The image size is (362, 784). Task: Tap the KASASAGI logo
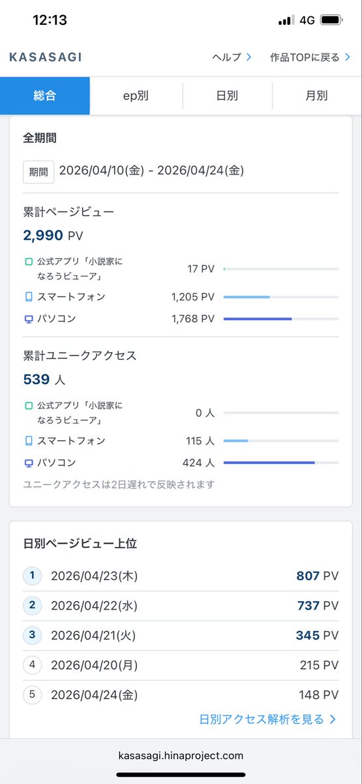[46, 57]
